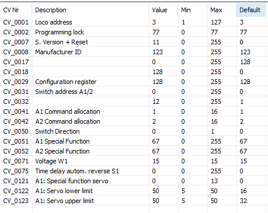This screenshot has width=268, height=213.
Task: Select the Programming lock row
Action: click(x=133, y=32)
